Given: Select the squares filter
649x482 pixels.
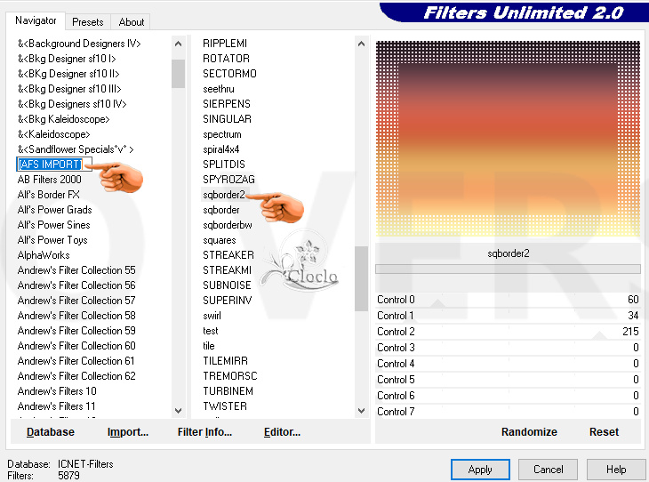Looking at the screenshot, I should click(220, 240).
